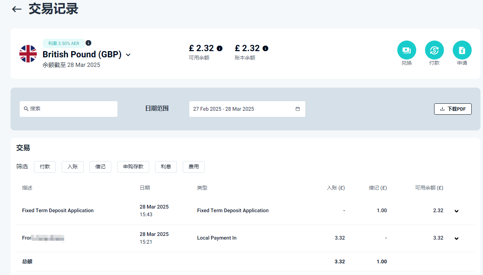Filter transactions by 利息
The width and height of the screenshot is (483, 275).
(x=166, y=167)
